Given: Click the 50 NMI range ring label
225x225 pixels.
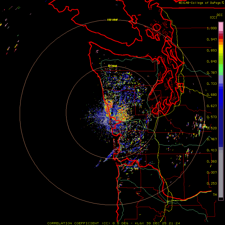Looking at the screenshot, I should point(112,66).
